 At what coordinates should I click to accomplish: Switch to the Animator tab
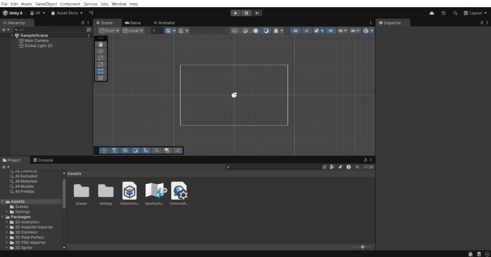(164, 23)
